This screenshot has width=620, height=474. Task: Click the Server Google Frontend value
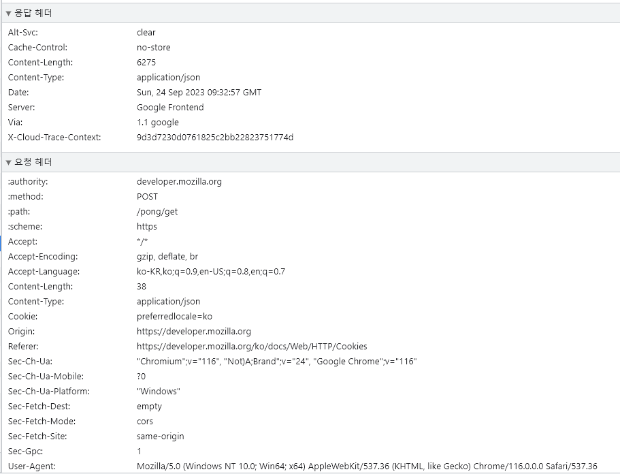click(x=170, y=108)
